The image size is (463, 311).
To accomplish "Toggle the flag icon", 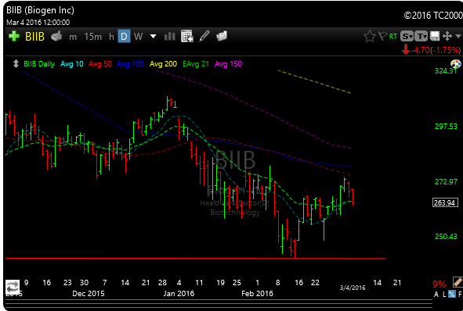I will pos(382,36).
